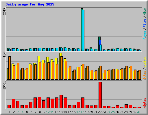Viewport: 148px width, 115px height.
Task: Click day label 18 on the axis
Action: coord(82,112)
